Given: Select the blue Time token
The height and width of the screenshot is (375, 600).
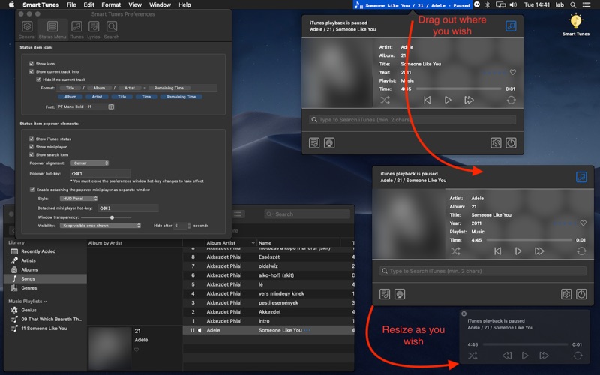Looking at the screenshot, I should [146, 97].
